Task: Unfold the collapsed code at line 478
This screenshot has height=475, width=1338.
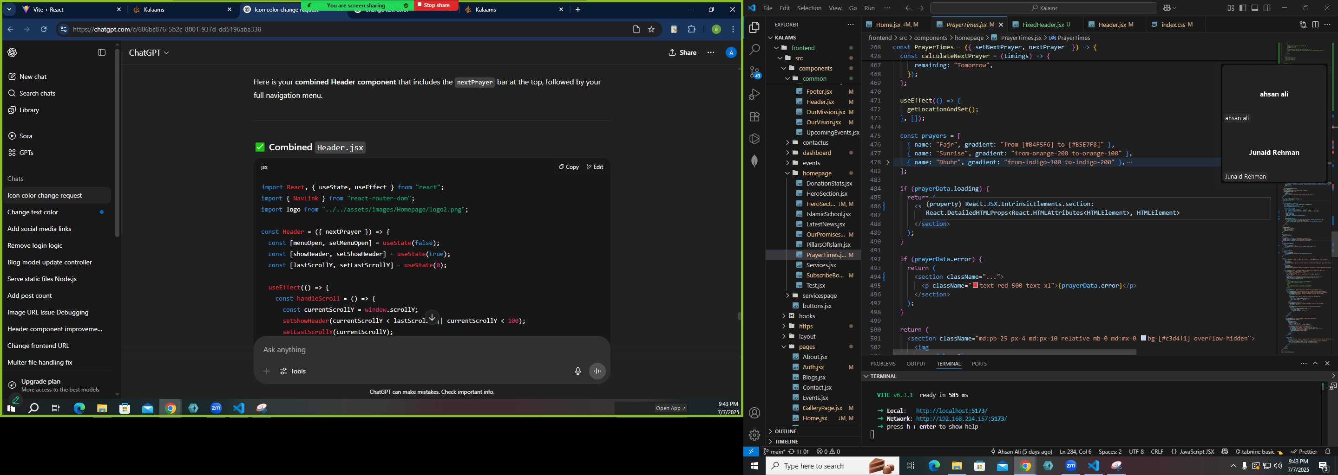Action: click(x=888, y=162)
